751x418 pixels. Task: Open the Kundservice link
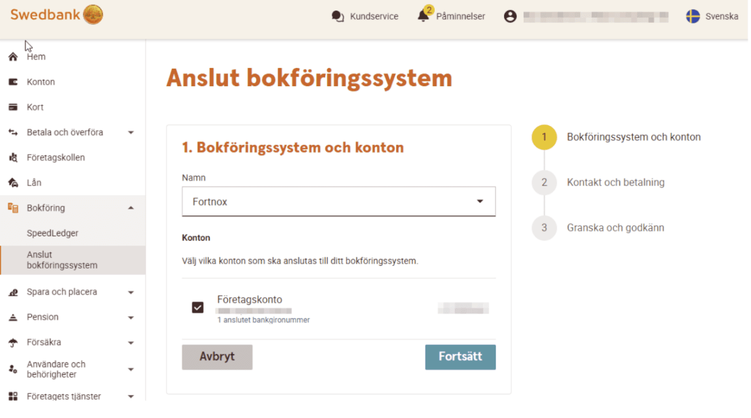click(x=374, y=17)
